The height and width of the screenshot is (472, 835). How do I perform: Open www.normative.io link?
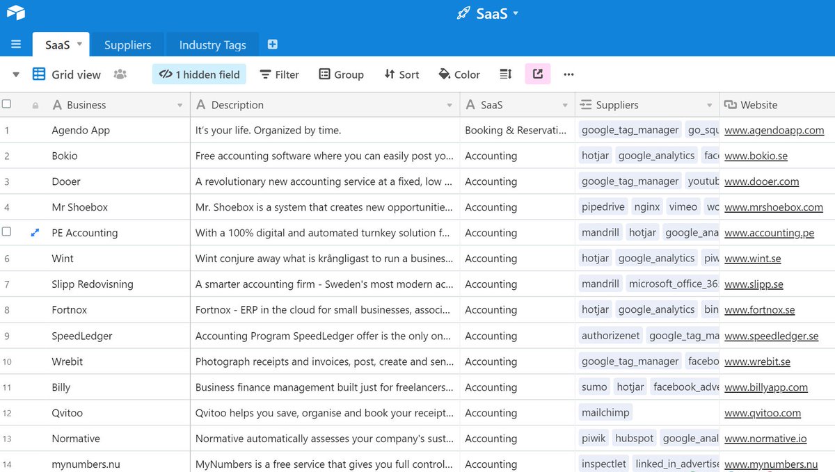tap(765, 439)
